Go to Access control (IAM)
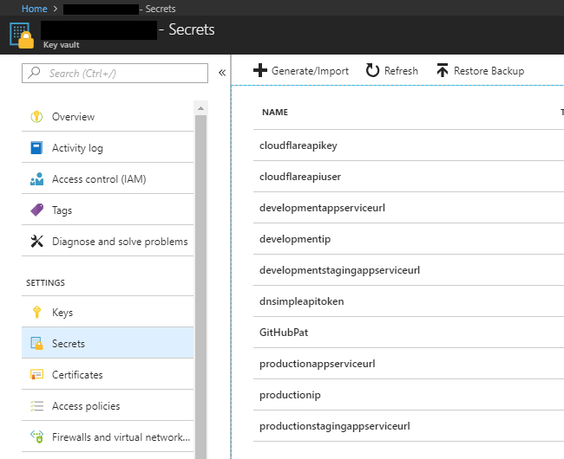The width and height of the screenshot is (564, 459). pyautogui.click(x=108, y=179)
